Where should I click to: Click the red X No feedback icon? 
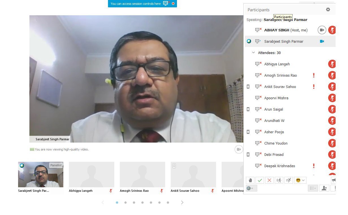(x=269, y=180)
